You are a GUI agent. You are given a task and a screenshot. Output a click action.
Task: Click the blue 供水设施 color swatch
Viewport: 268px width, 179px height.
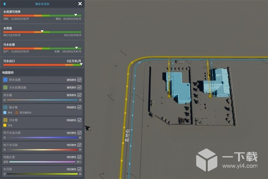coord(5,80)
